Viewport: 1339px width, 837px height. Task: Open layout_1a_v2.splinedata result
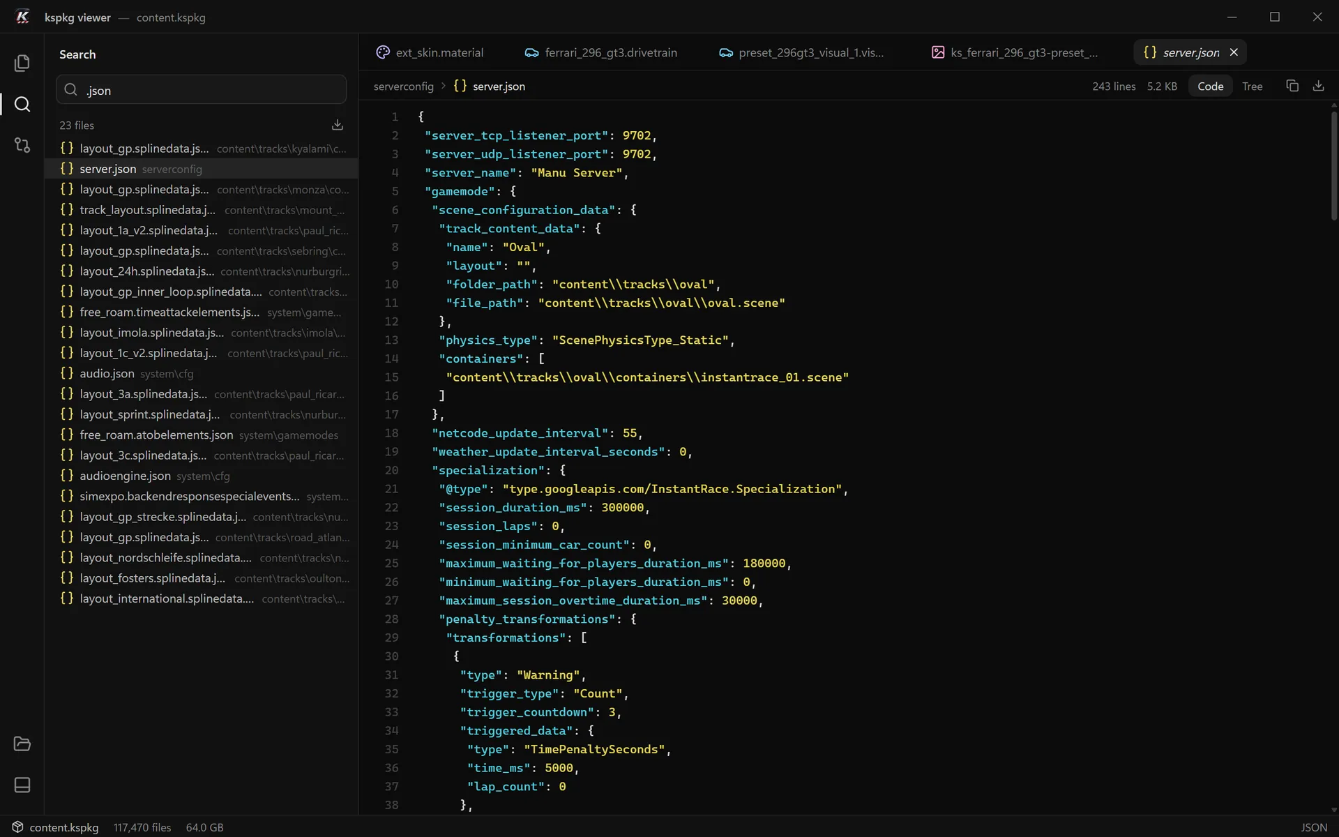point(201,230)
